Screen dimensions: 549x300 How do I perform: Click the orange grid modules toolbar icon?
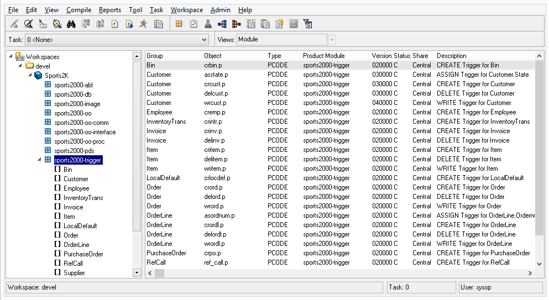pyautogui.click(x=179, y=24)
